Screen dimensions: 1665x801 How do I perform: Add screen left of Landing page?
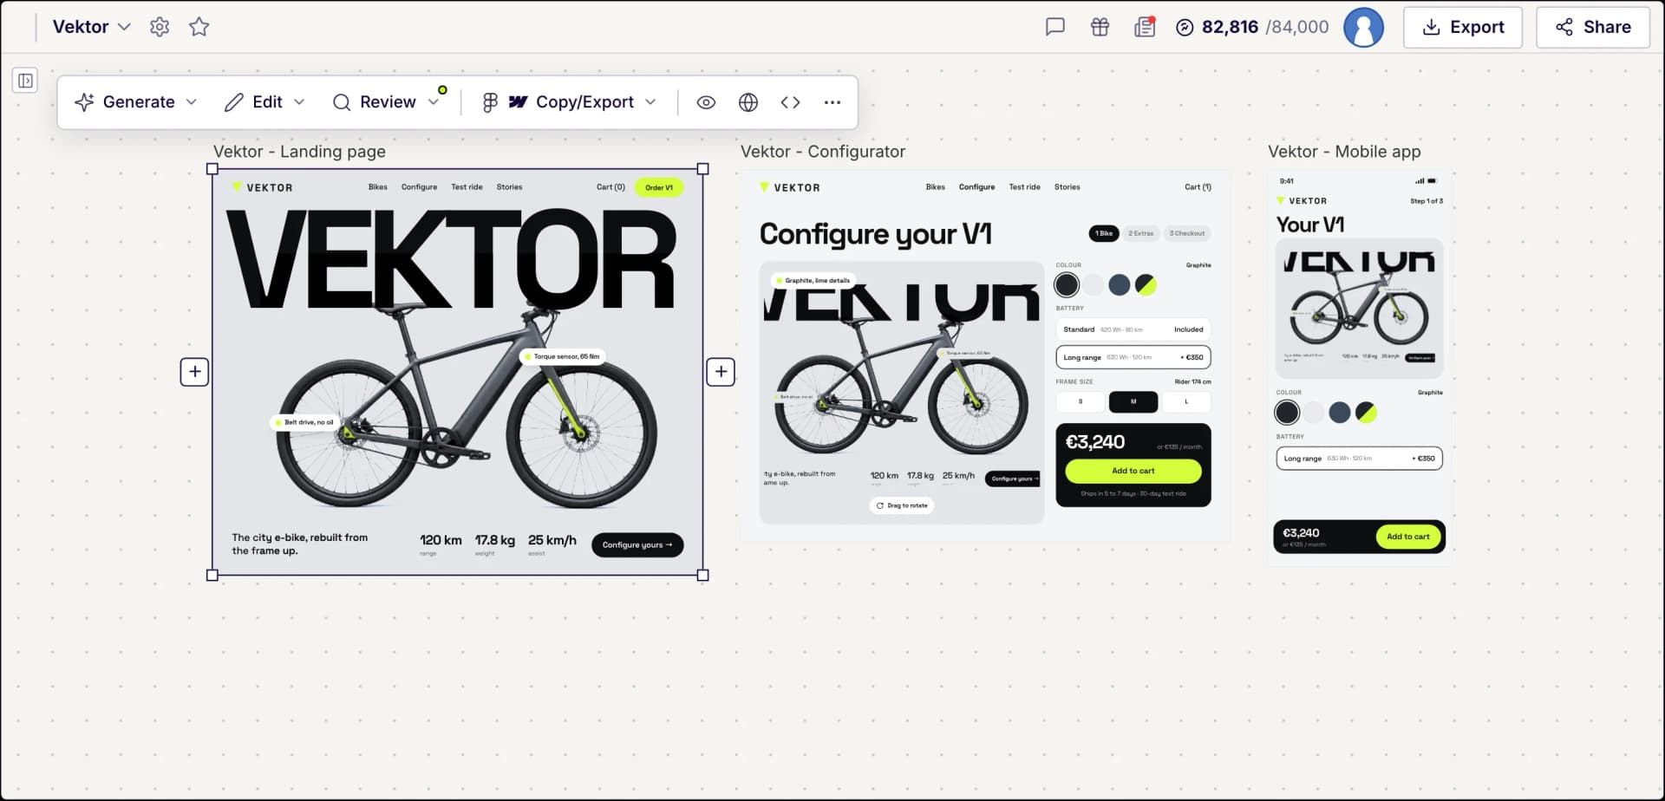click(x=194, y=372)
